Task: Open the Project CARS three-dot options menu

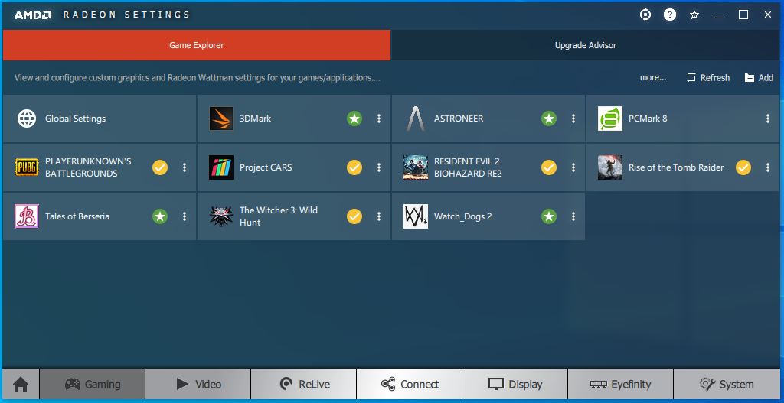Action: (379, 167)
